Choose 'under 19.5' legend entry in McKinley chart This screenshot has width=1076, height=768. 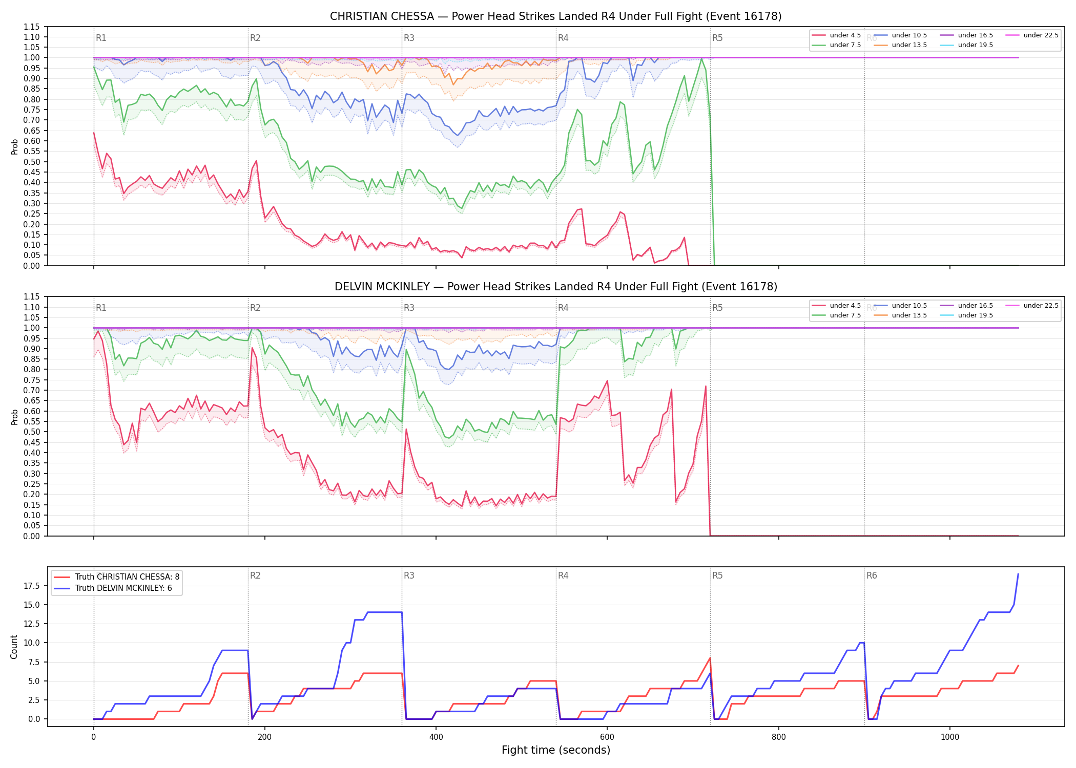967,315
